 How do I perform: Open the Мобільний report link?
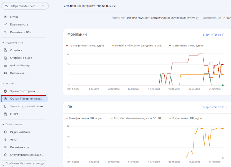215,35
